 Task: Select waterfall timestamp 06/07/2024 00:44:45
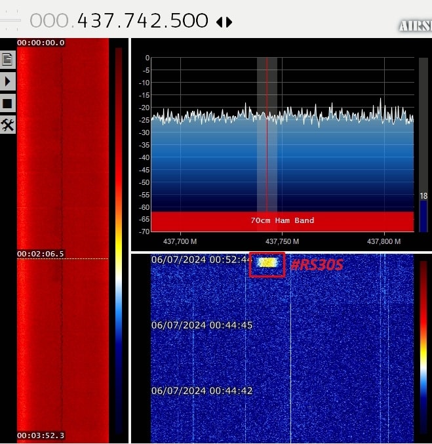[202, 325]
